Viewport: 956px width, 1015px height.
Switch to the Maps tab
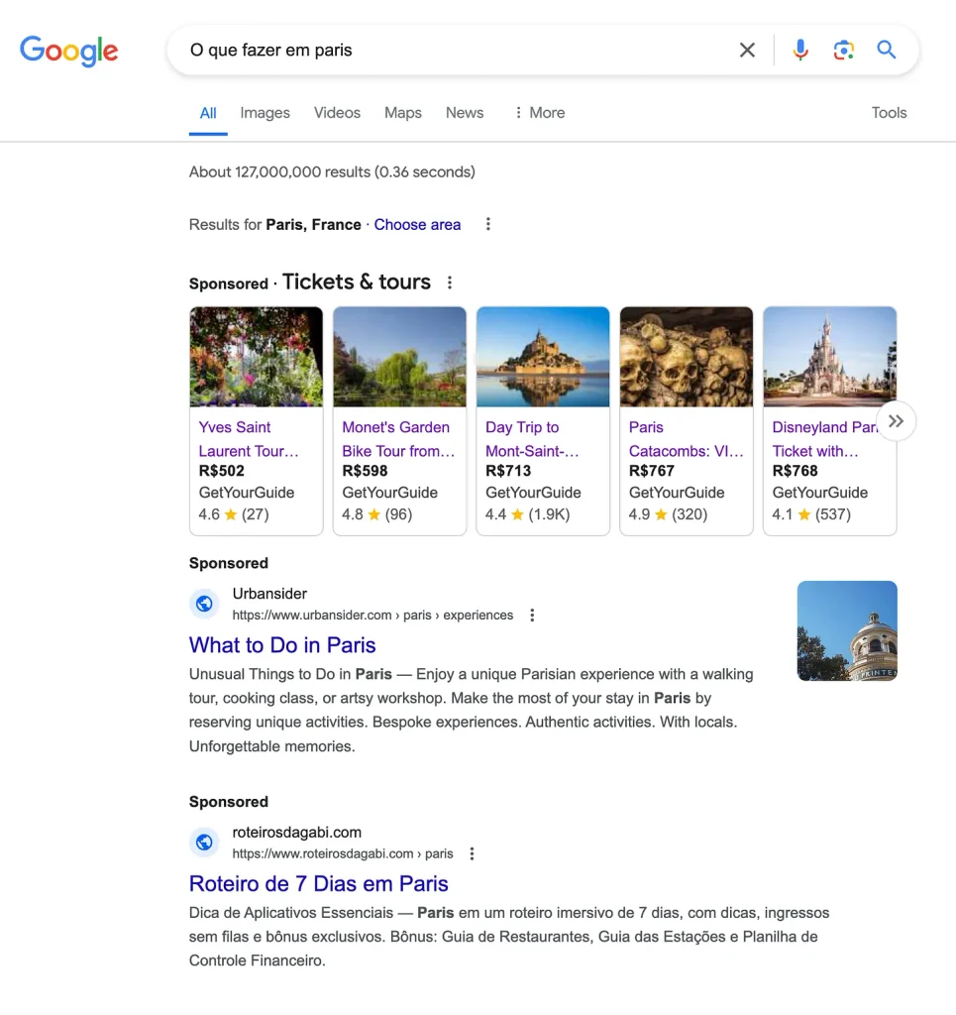pyautogui.click(x=403, y=113)
